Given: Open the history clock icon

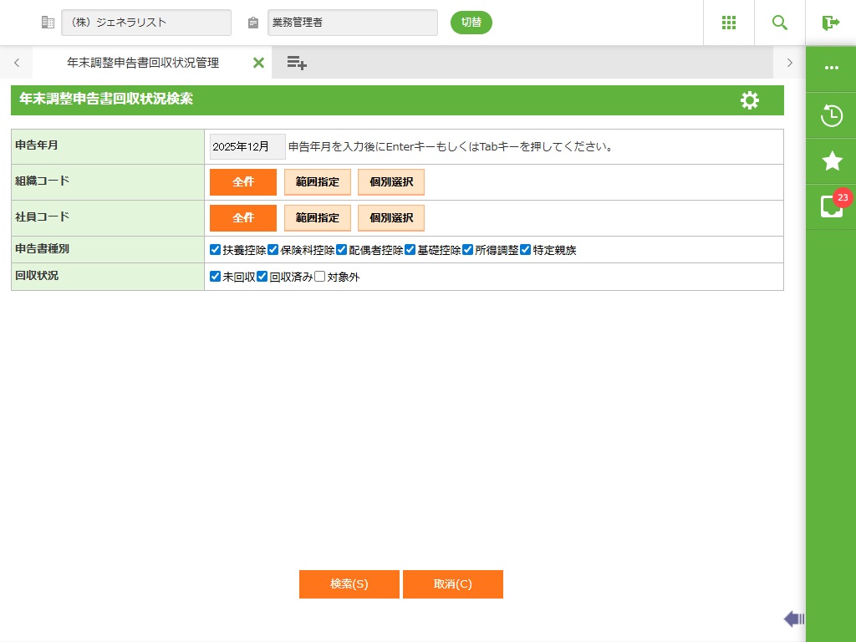Looking at the screenshot, I should [x=831, y=115].
